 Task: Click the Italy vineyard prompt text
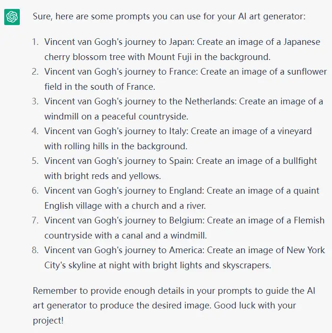click(178, 138)
